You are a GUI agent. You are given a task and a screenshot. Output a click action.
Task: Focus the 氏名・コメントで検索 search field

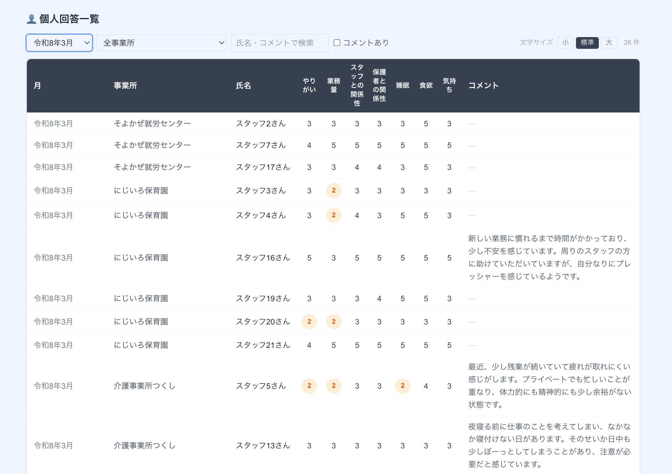point(280,43)
